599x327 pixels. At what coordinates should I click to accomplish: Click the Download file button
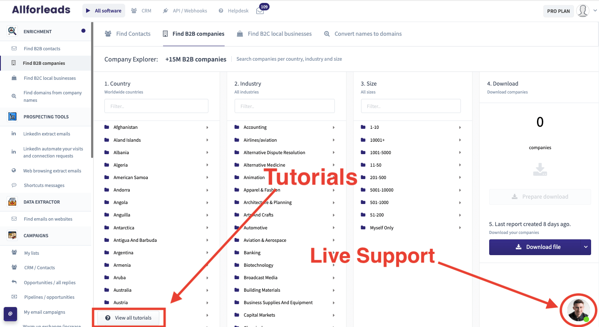click(x=535, y=247)
